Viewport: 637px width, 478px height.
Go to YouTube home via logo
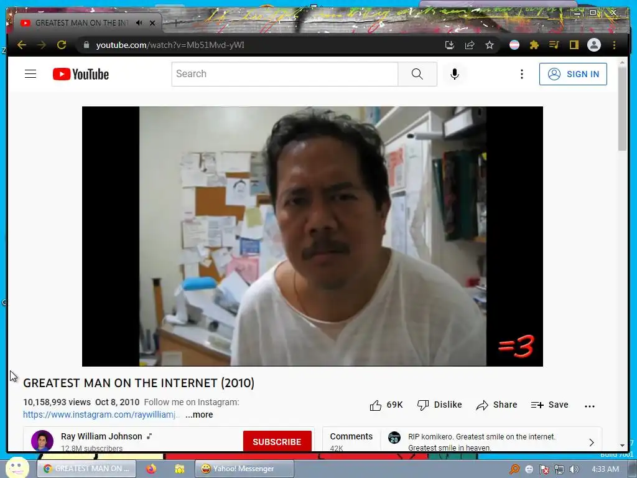coord(81,75)
